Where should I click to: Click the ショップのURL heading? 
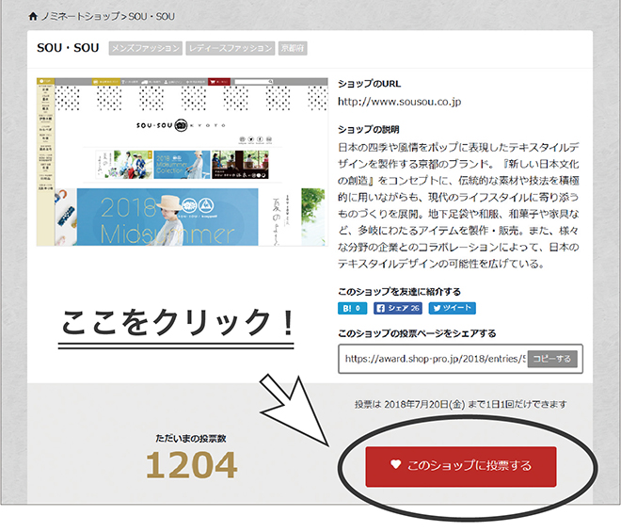click(x=369, y=84)
